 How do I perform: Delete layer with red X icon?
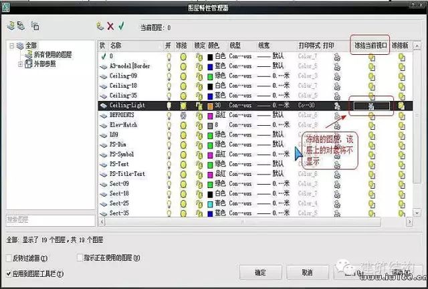pos(110,26)
